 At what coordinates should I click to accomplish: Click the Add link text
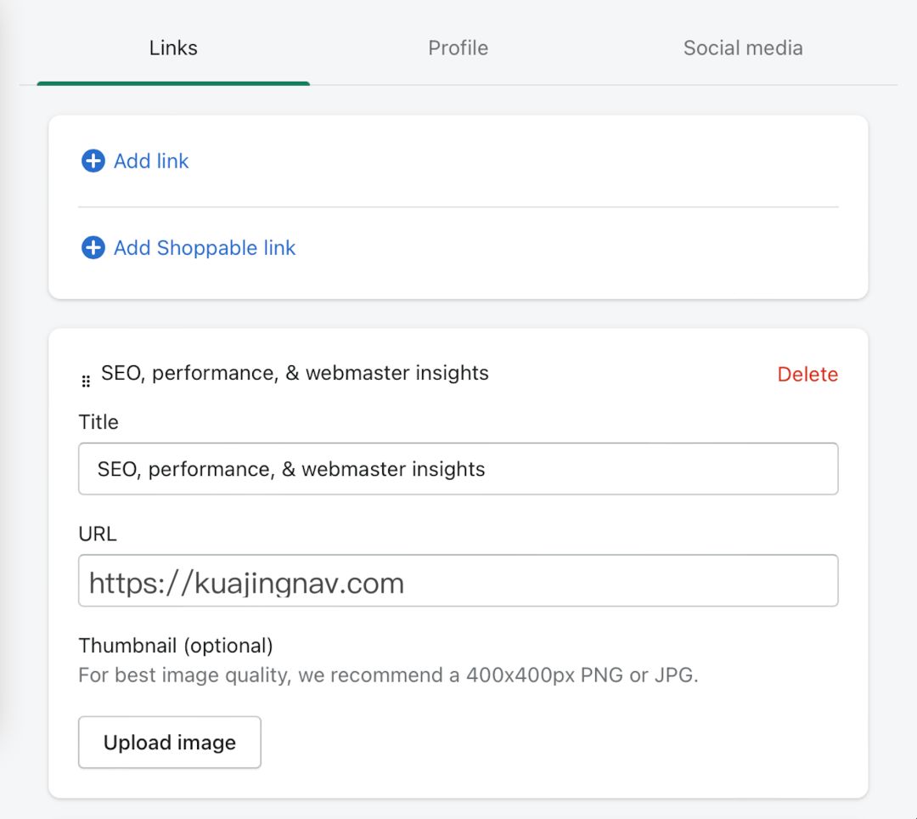pos(151,161)
